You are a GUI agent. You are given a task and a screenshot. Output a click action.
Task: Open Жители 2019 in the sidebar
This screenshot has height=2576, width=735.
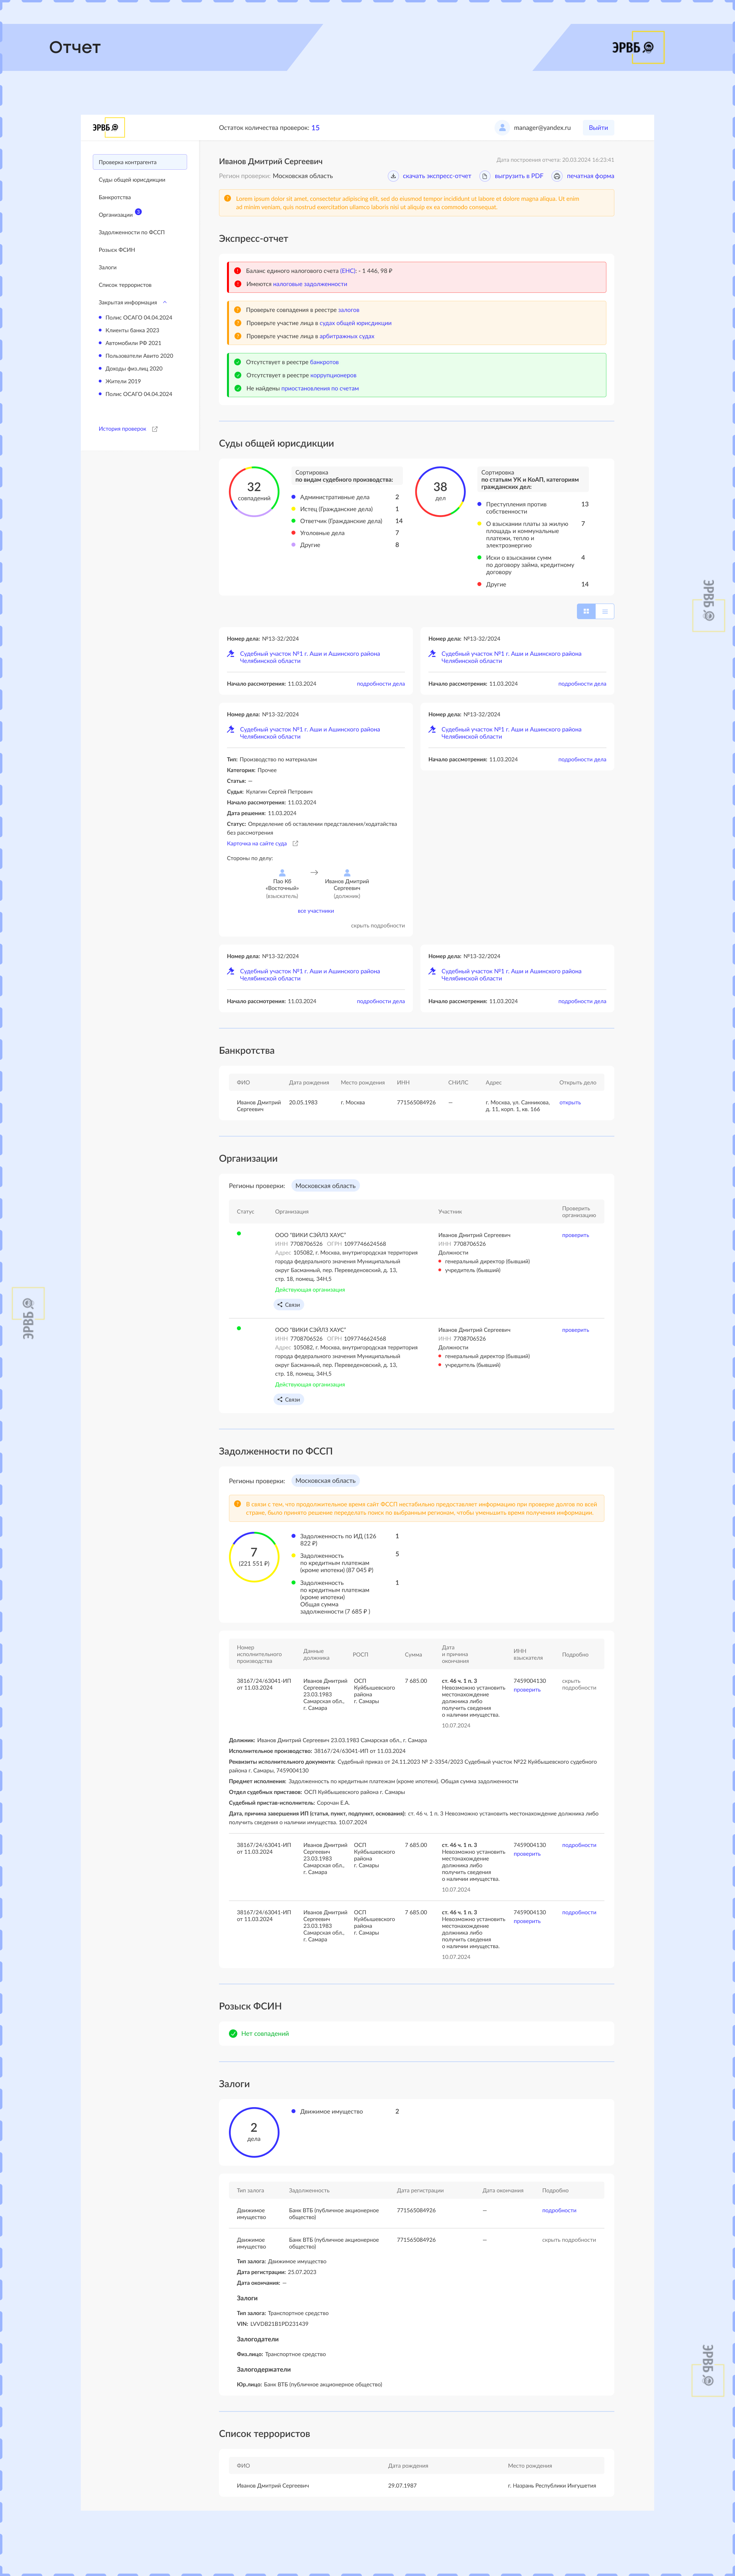123,381
